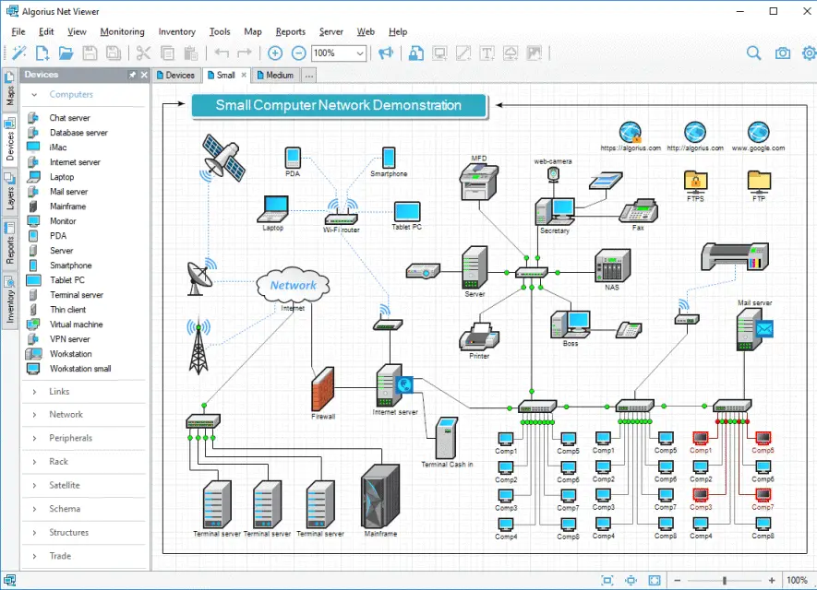Image resolution: width=817 pixels, height=590 pixels.
Task: Open a map file with folder icon
Action: pyautogui.click(x=66, y=53)
